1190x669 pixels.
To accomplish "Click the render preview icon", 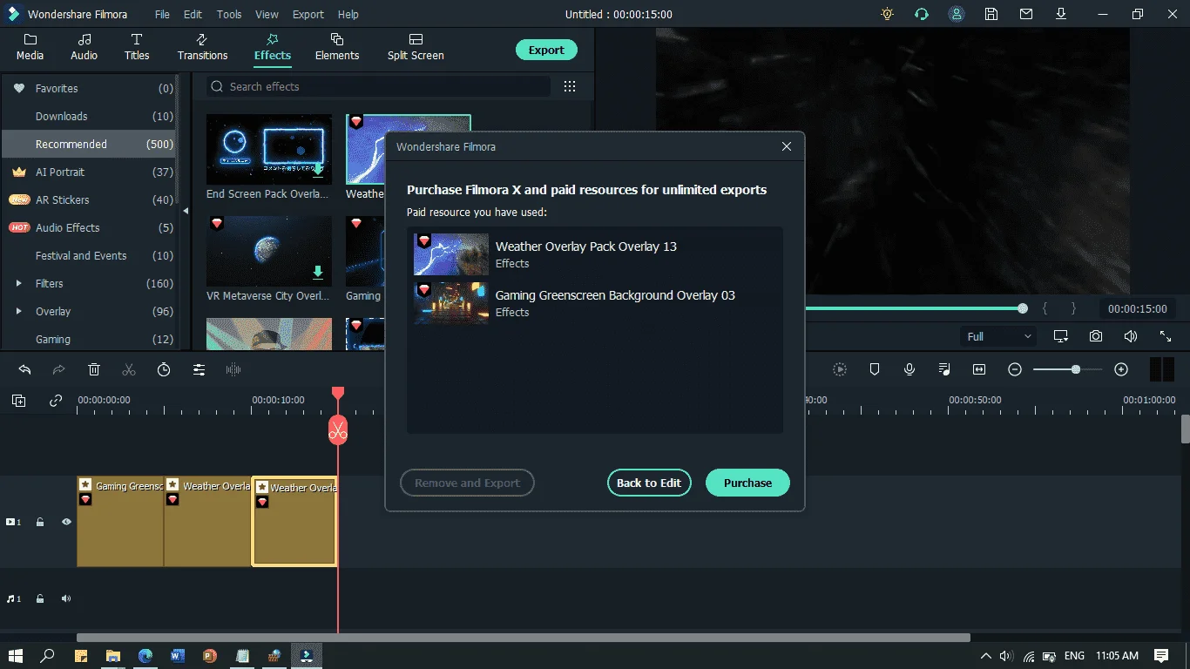I will coord(840,369).
